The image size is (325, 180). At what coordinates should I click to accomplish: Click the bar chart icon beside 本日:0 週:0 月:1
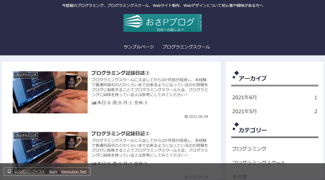pyautogui.click(x=94, y=103)
